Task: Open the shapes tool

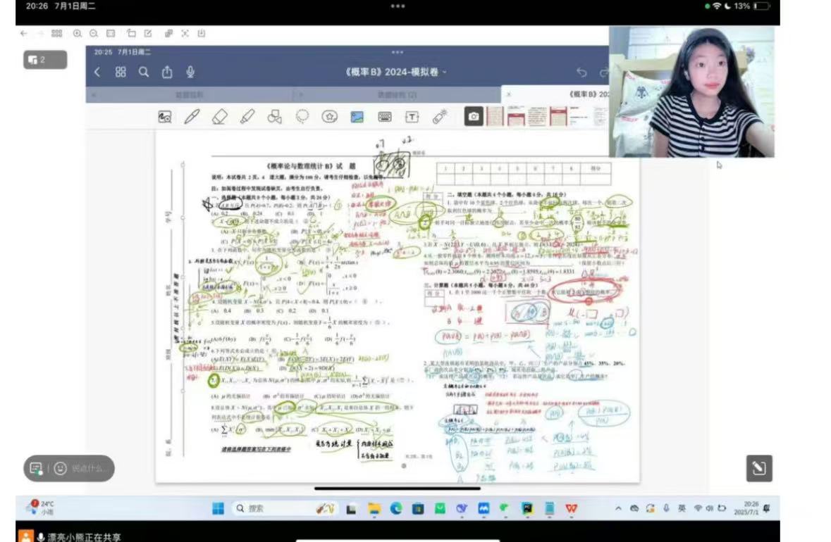Action: (x=274, y=117)
